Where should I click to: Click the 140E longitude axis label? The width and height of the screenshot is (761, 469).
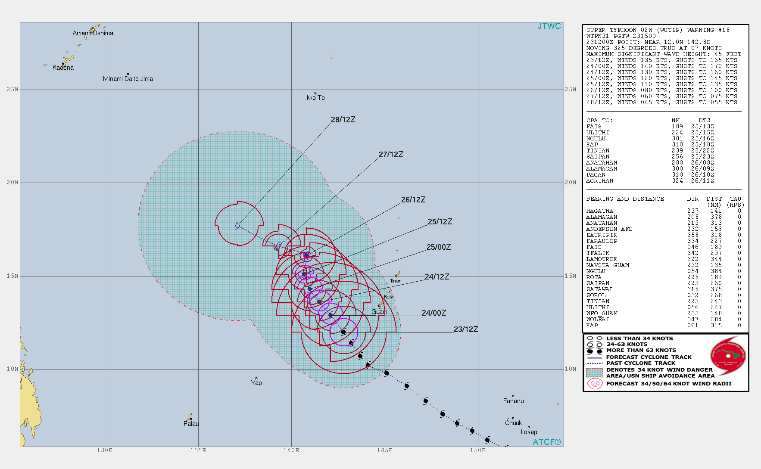click(291, 450)
